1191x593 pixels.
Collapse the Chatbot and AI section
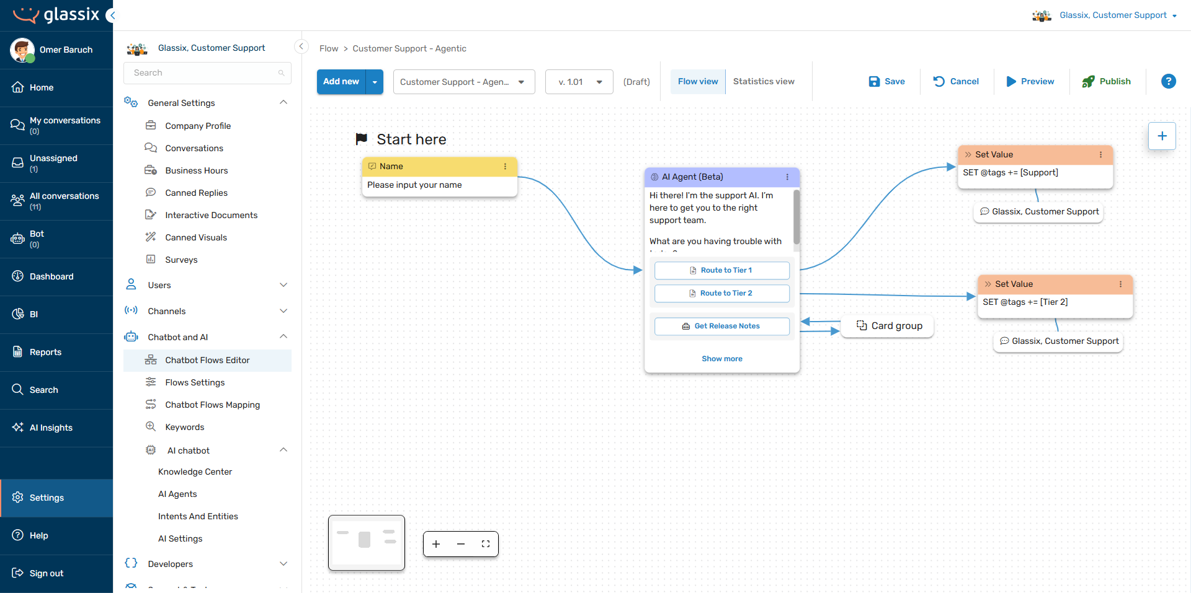coord(283,336)
